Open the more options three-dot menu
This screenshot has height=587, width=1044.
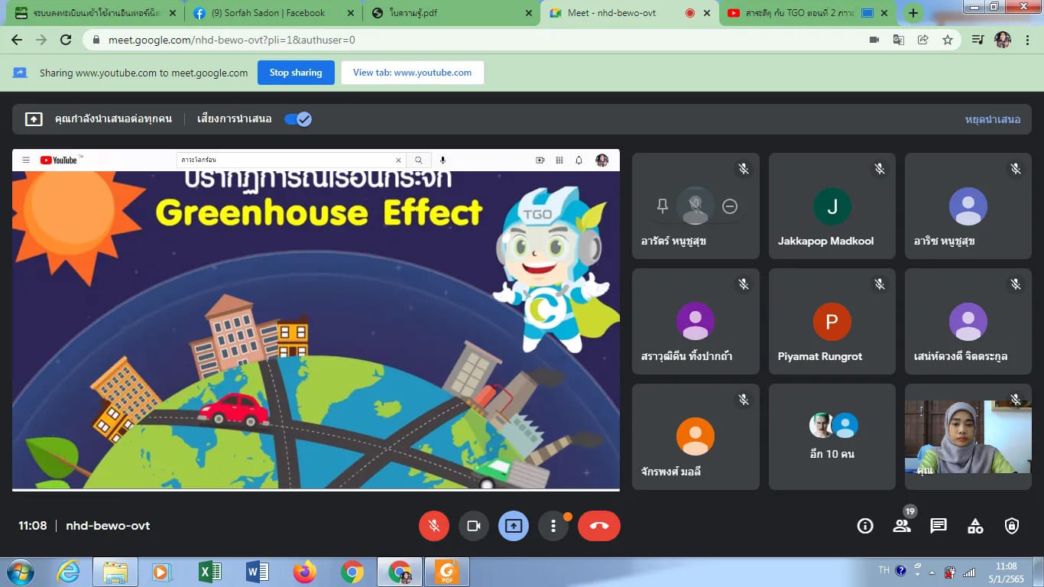[x=553, y=526]
